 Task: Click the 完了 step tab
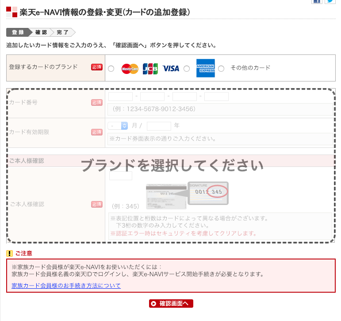click(63, 32)
